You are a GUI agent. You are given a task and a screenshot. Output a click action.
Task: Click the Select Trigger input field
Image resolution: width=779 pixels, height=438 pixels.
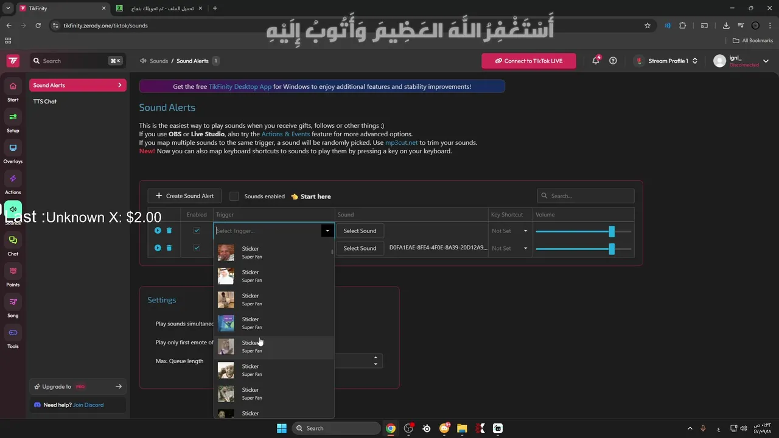pyautogui.click(x=268, y=231)
